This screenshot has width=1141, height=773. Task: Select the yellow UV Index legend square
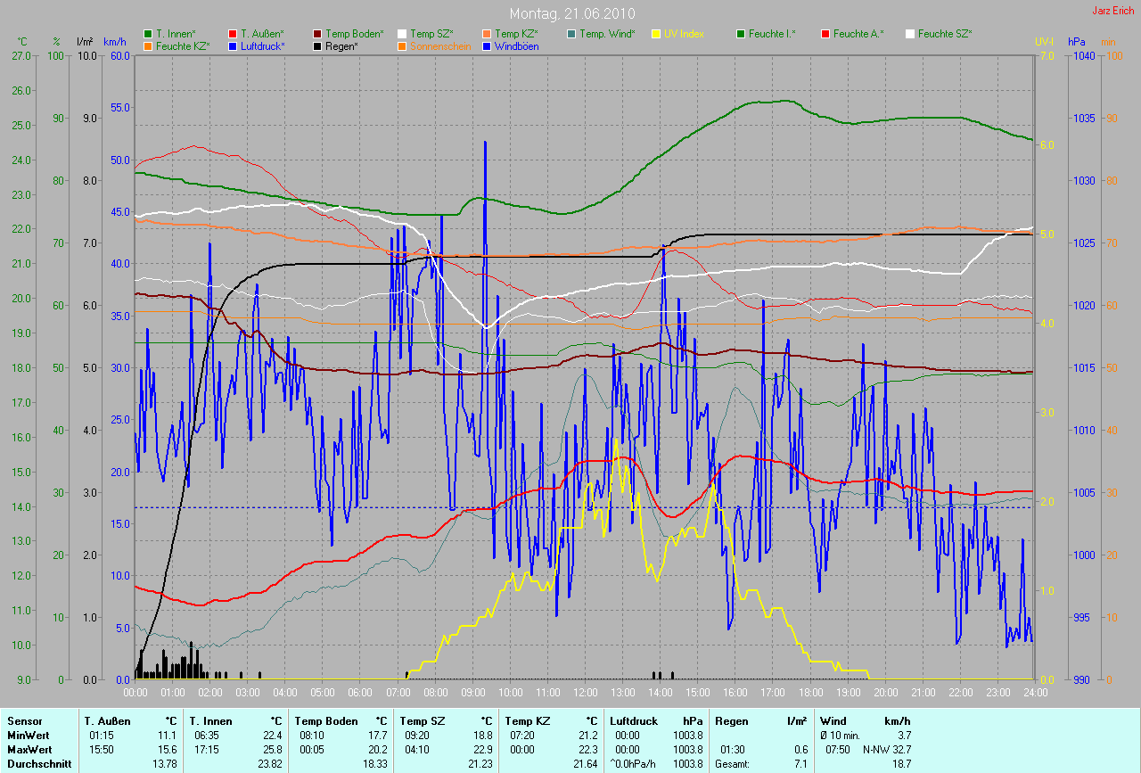[x=656, y=34]
